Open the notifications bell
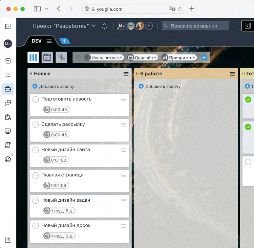The height and width of the screenshot is (248, 254). [x=105, y=26]
